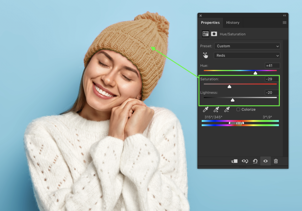Image resolution: width=302 pixels, height=211 pixels.
Task: Open the Properties panel menu
Action: (x=284, y=22)
